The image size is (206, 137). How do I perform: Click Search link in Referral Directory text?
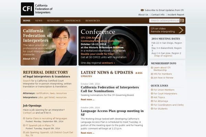coord(27,81)
